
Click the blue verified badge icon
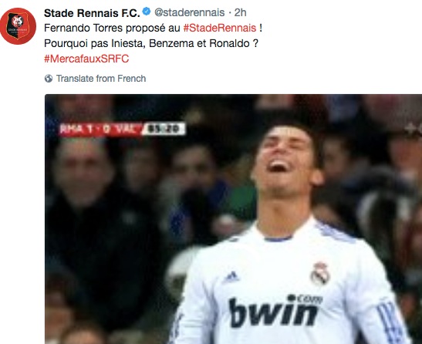(x=147, y=12)
